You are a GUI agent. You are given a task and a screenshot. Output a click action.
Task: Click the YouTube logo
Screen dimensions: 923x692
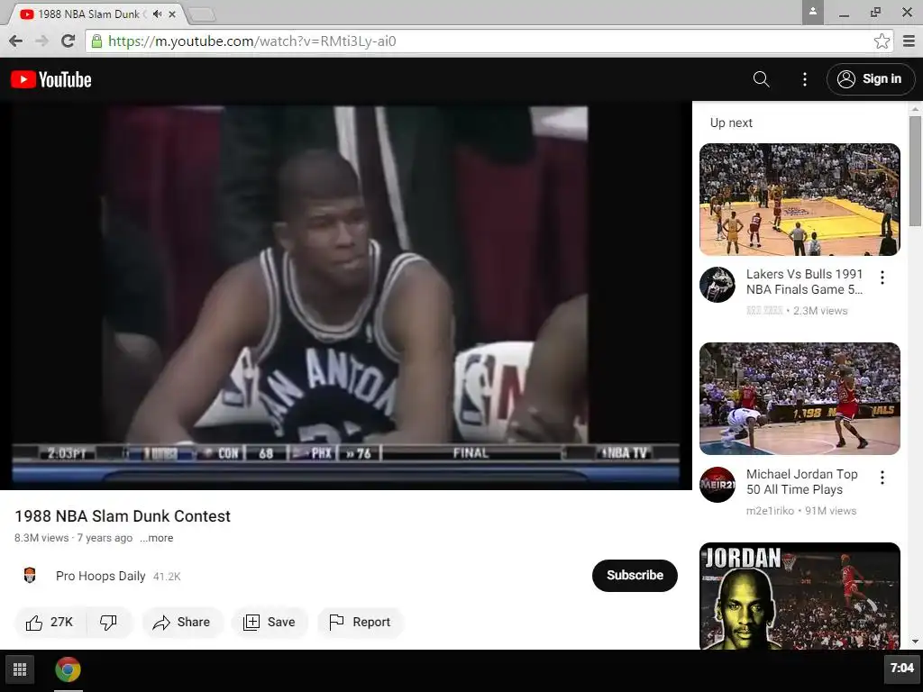tap(51, 79)
